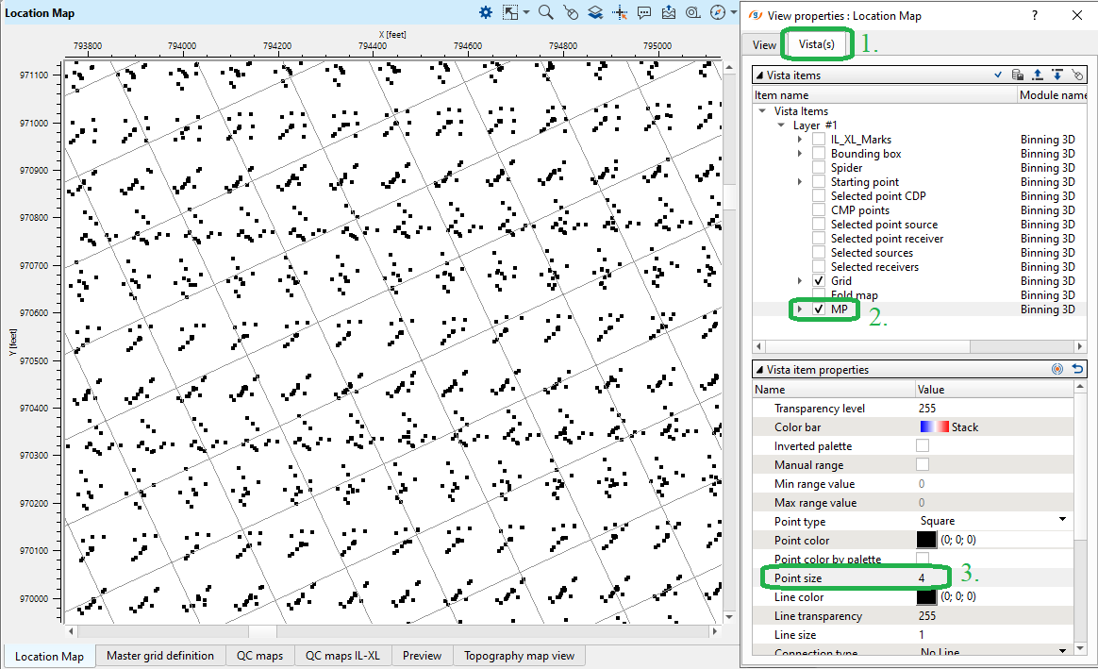Uncheck the MP vista item checkbox
The image size is (1098, 669).
(x=819, y=309)
